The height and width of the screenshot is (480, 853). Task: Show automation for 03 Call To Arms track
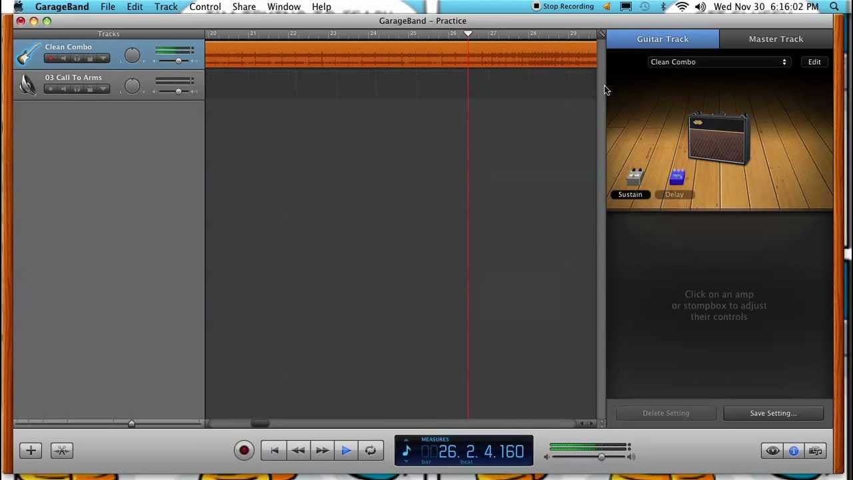(x=103, y=89)
